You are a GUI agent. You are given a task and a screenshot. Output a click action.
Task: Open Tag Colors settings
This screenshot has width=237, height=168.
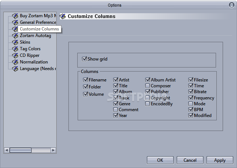(30, 49)
